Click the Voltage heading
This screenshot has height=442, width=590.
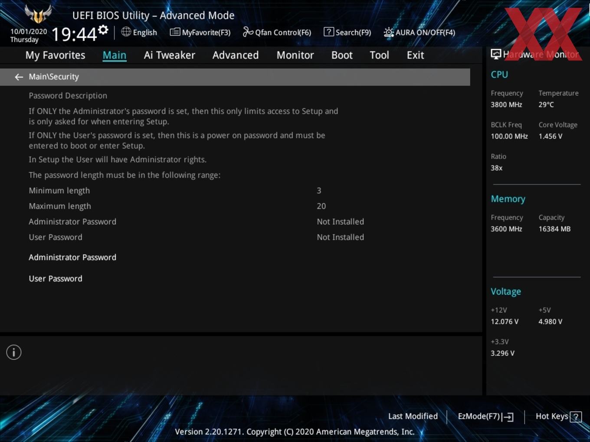pos(506,292)
